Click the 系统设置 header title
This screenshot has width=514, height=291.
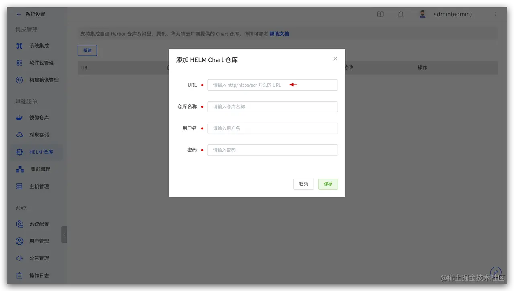point(35,14)
